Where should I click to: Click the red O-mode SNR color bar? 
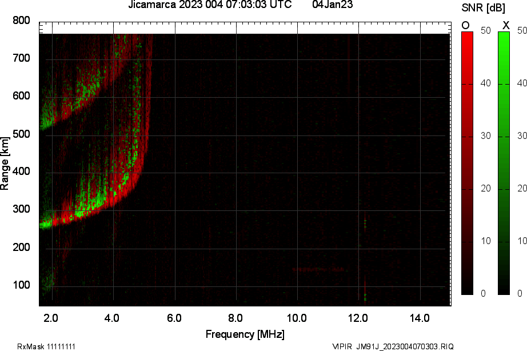click(467, 163)
